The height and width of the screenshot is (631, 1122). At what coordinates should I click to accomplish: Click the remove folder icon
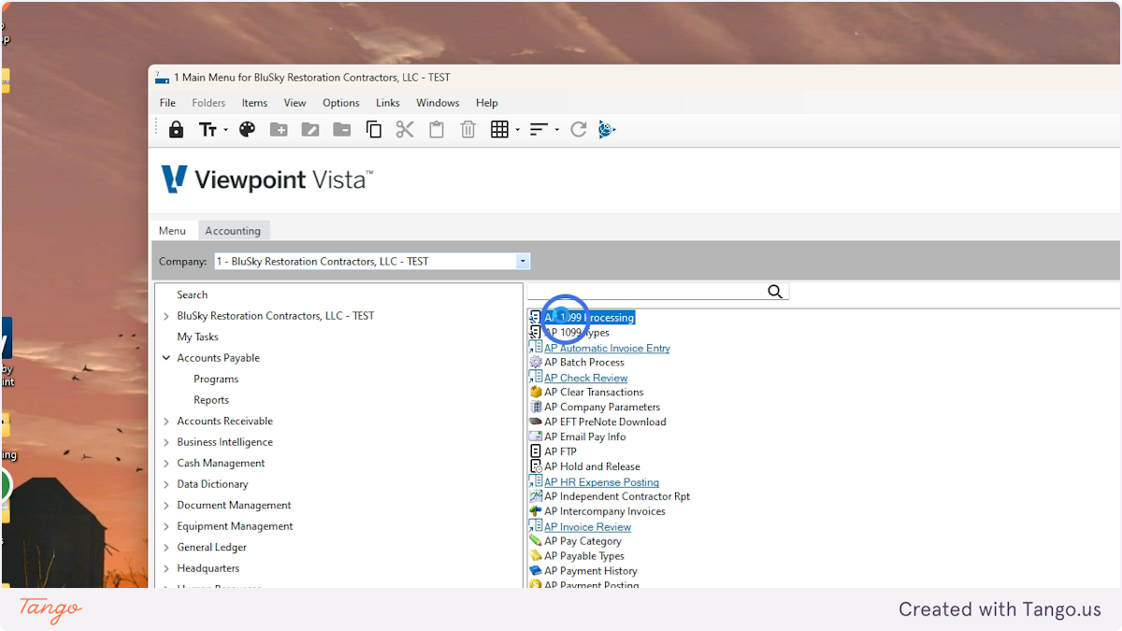click(x=342, y=130)
